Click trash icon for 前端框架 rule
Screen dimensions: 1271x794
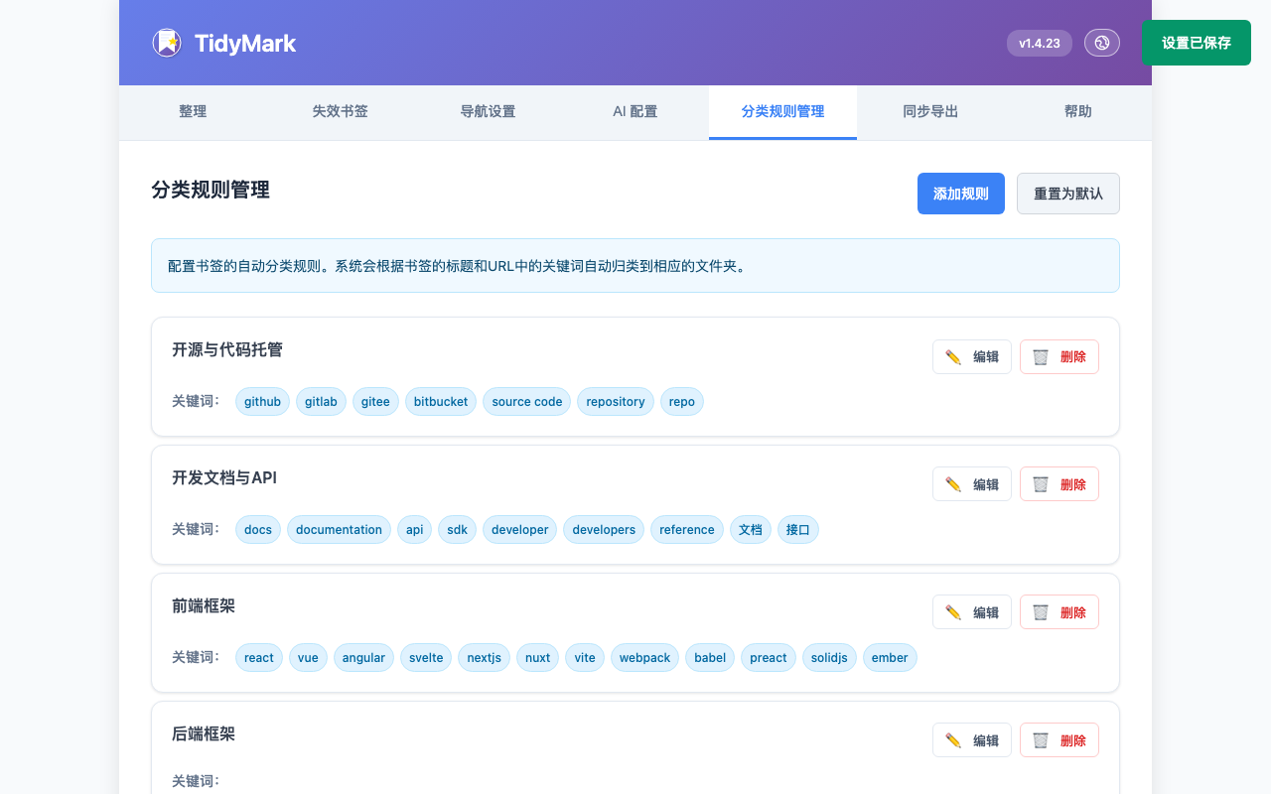tap(1041, 612)
